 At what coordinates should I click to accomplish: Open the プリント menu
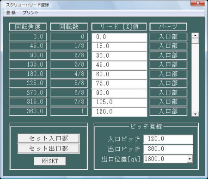(30, 12)
